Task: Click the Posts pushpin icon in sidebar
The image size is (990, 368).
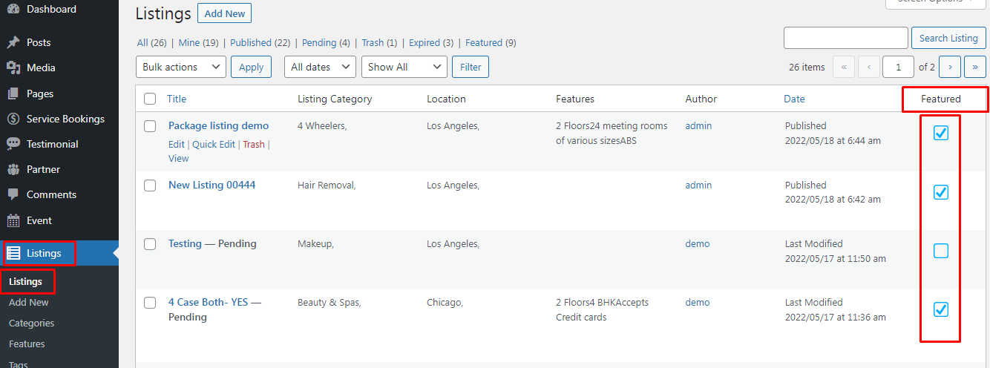Action: tap(13, 42)
